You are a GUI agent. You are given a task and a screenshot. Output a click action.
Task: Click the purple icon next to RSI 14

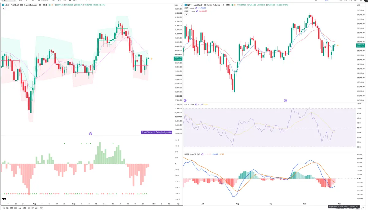197,104
